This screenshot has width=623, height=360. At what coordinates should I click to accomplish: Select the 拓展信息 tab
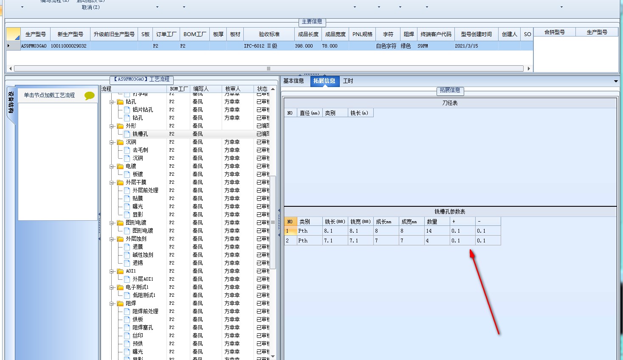[324, 81]
